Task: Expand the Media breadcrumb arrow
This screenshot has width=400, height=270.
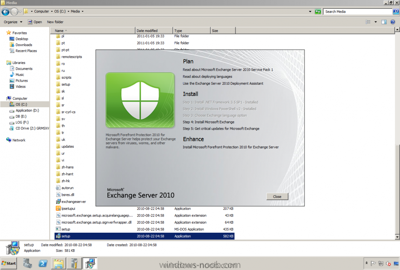Action: [x=83, y=12]
